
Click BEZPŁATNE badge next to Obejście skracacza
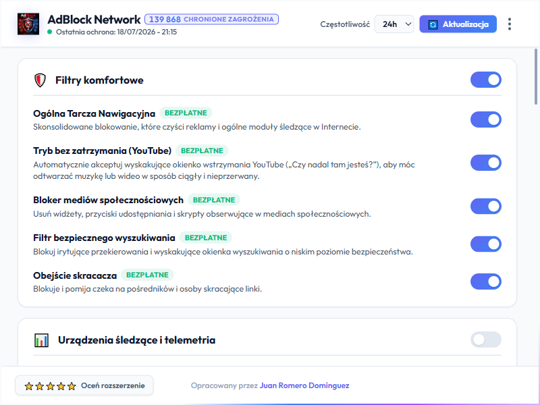pos(147,275)
